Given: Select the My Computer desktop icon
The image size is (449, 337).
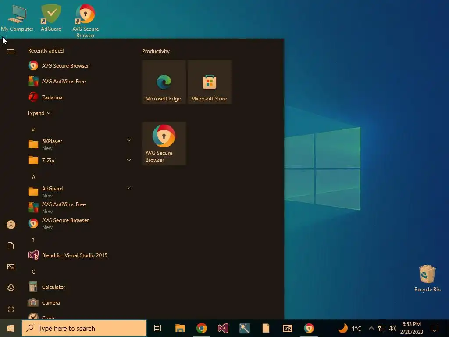Looking at the screenshot, I should 17,18.
